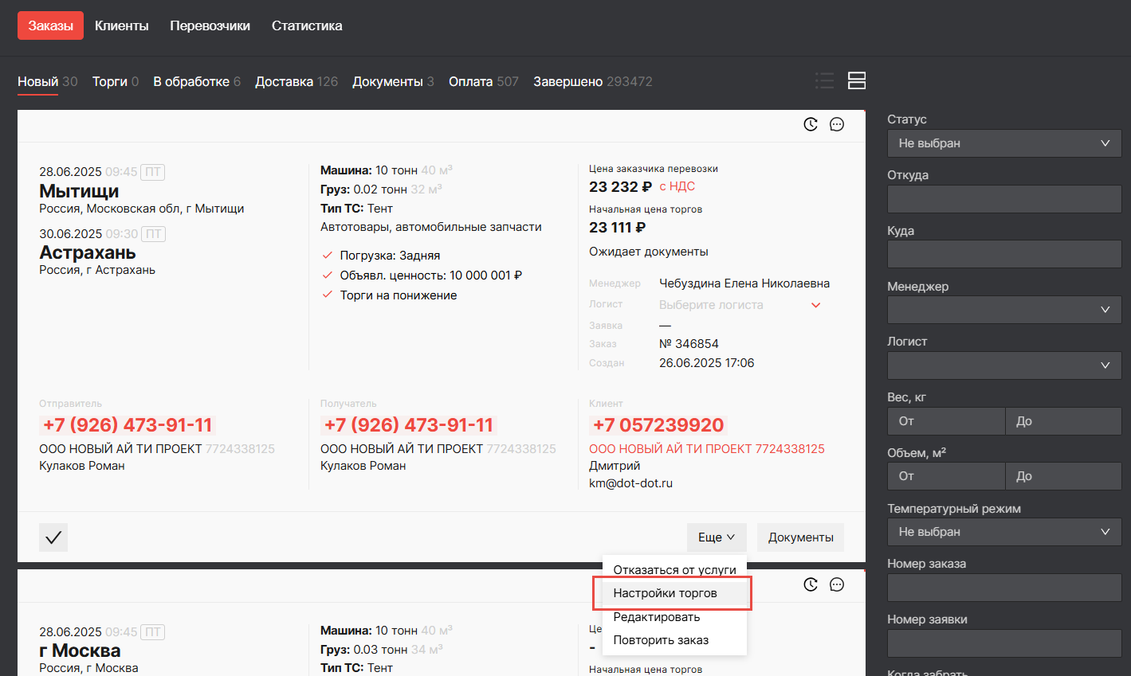Expand the Еще dropdown button

tap(717, 537)
